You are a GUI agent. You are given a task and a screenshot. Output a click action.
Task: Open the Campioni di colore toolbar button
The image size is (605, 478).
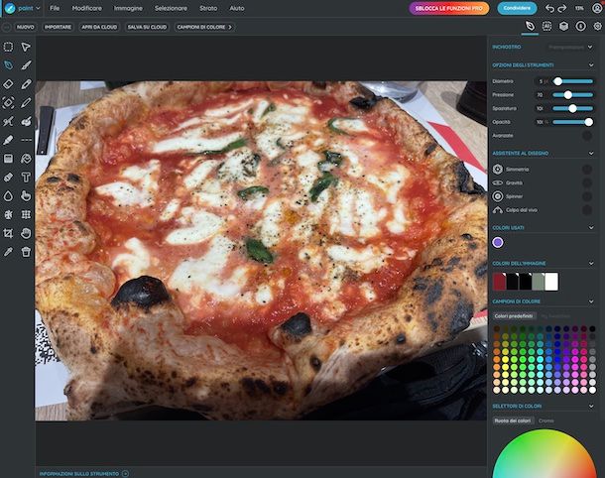coord(204,27)
